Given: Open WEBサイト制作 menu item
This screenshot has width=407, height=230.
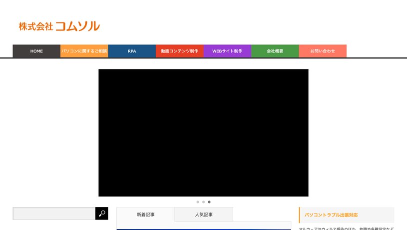Looking at the screenshot, I should coord(227,51).
